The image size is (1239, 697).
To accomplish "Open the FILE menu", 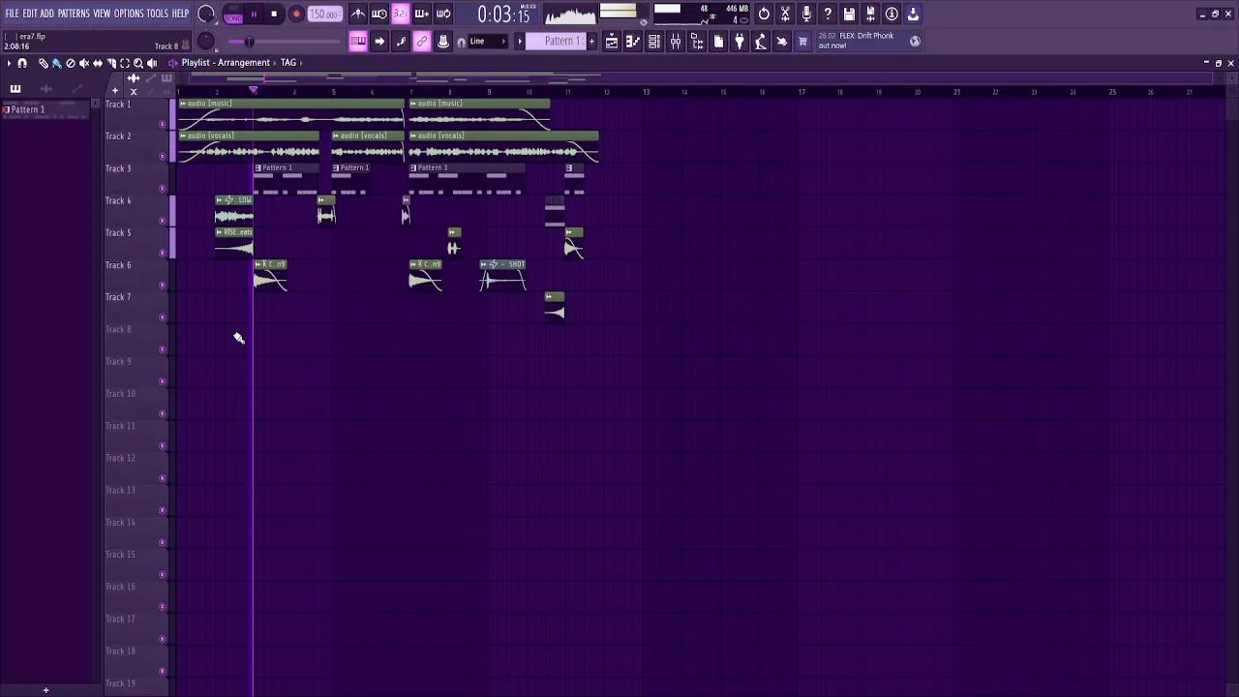I will (x=12, y=14).
